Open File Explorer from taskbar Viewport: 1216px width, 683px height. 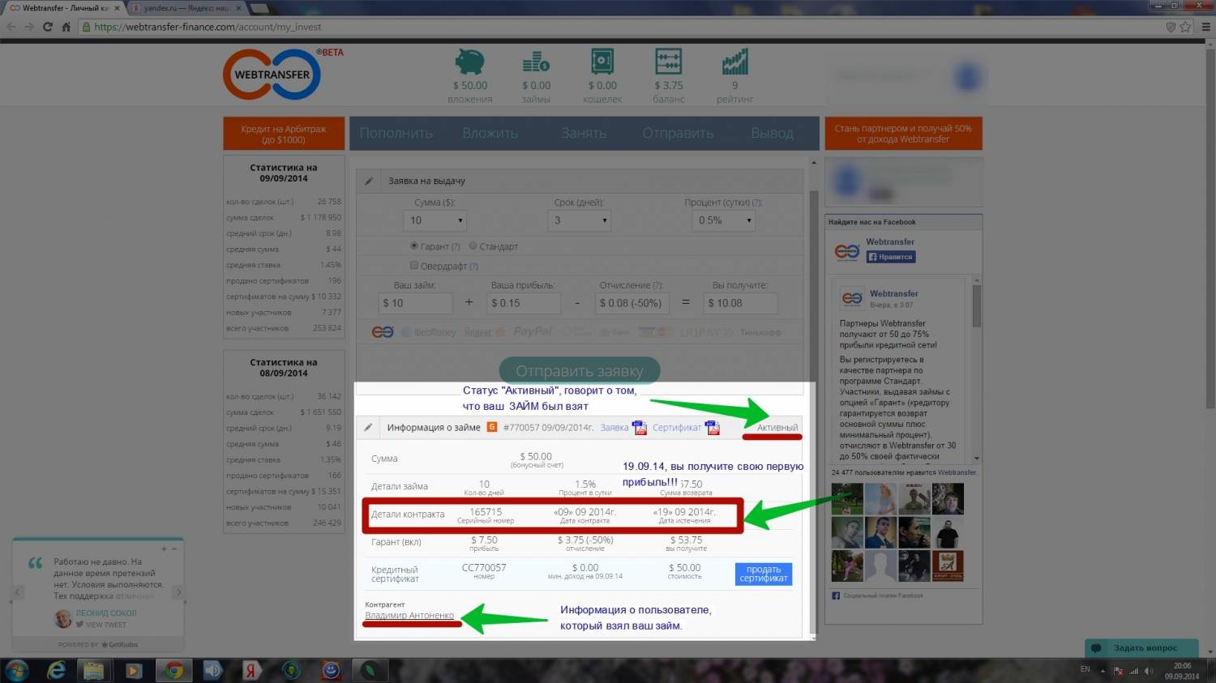coord(94,671)
